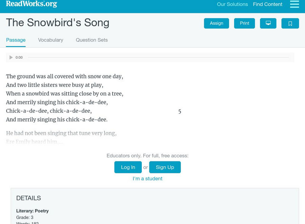Image resolution: width=305 pixels, height=224 pixels.
Task: Click the Assign button
Action: click(216, 23)
